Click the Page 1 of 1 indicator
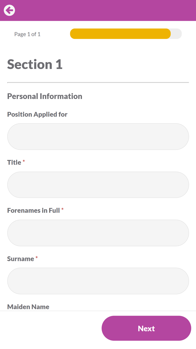Image resolution: width=196 pixels, height=349 pixels. pyautogui.click(x=27, y=34)
